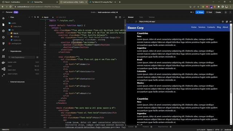Open a new Chrome tab

click(x=120, y=2)
